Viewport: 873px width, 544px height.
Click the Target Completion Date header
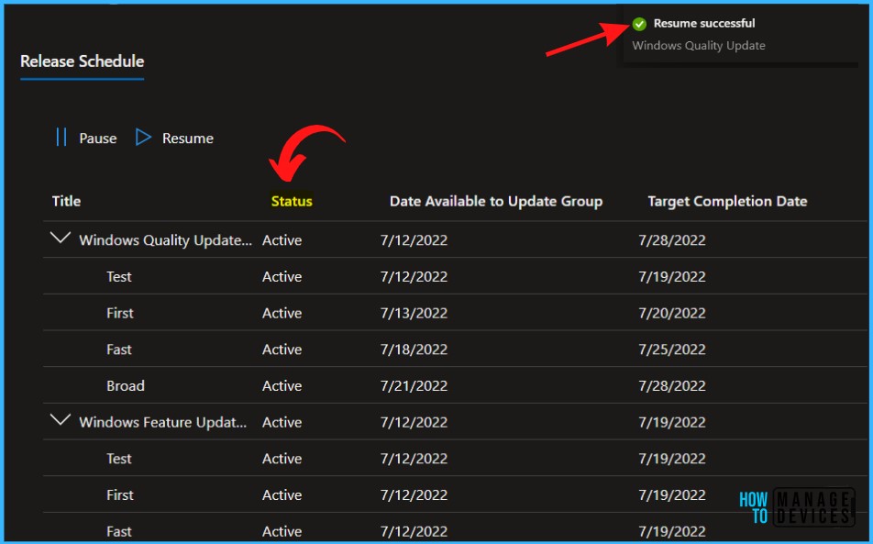tap(727, 201)
